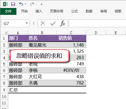The width and height of the screenshot is (126, 109).
Task: Switch to the 数据 ribbon tab
Action: tap(89, 11)
